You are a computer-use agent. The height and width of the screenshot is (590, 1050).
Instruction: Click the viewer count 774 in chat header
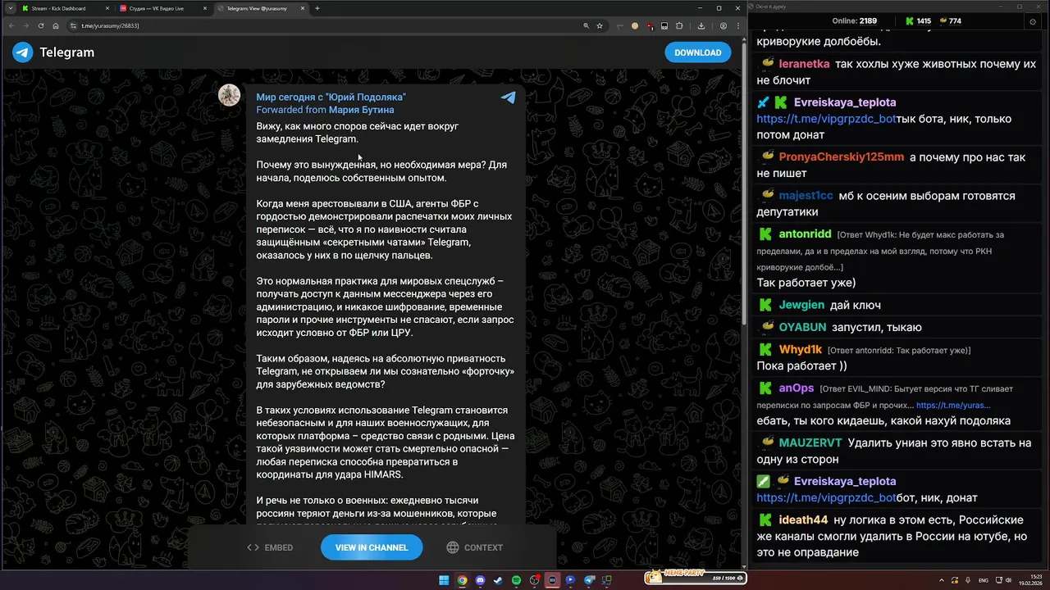tap(949, 20)
